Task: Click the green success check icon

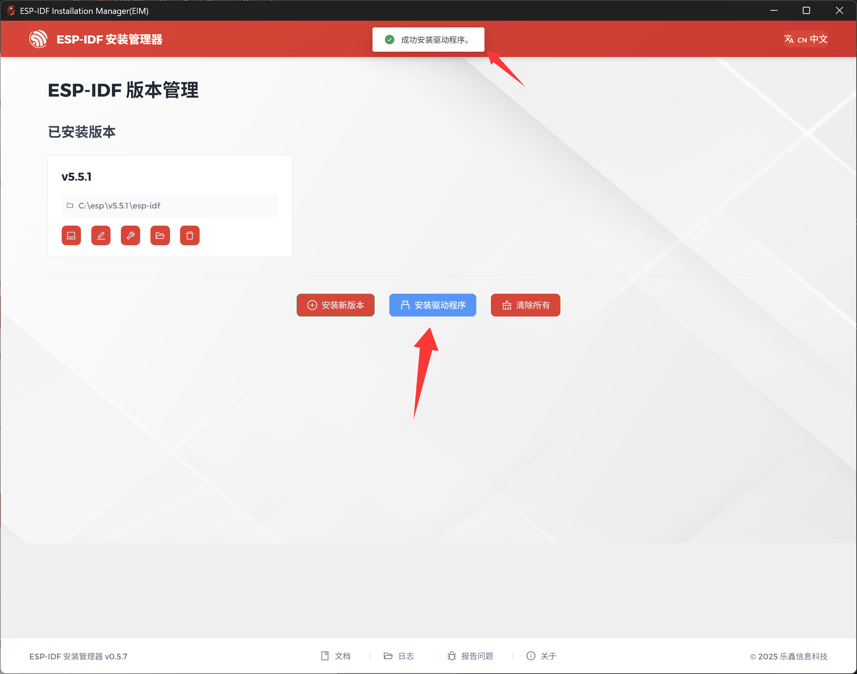Action: (389, 40)
